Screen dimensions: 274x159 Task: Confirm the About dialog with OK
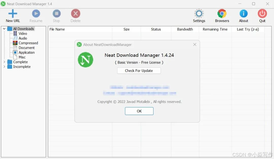[x=139, y=111]
